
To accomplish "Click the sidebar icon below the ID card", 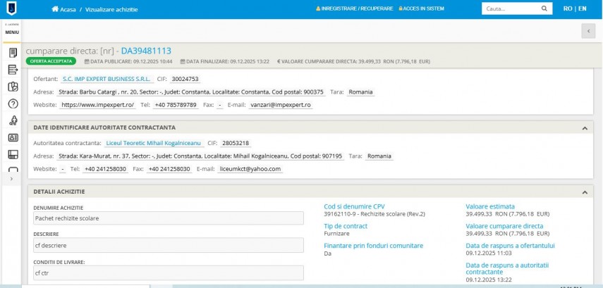I will pos(12,154).
